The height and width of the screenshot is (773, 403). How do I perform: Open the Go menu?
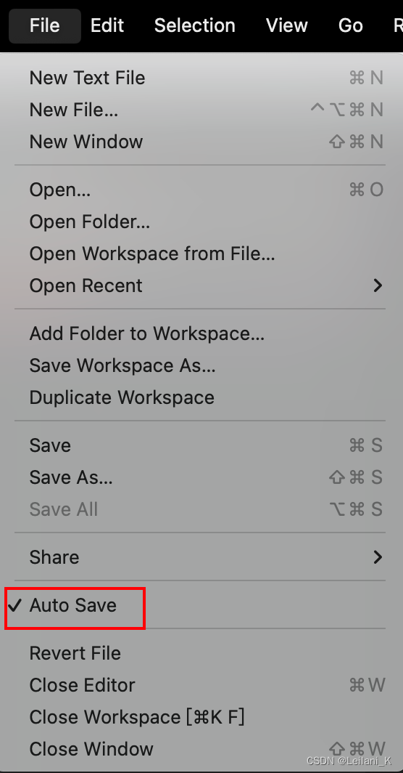coord(350,25)
